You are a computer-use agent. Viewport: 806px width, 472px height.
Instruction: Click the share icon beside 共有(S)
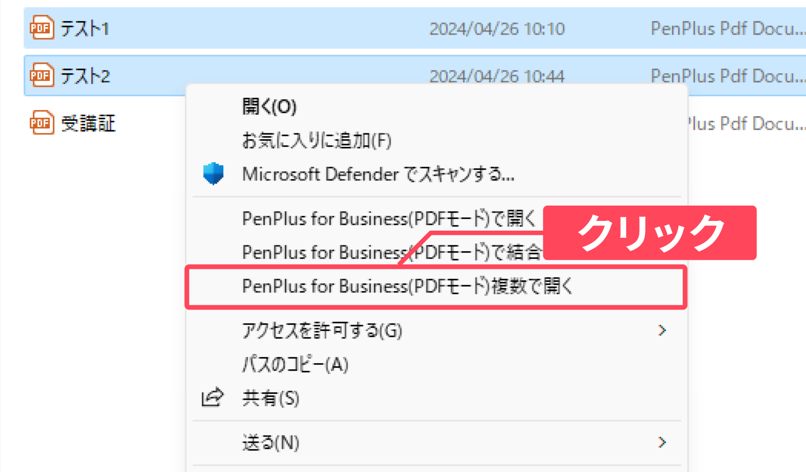point(213,397)
